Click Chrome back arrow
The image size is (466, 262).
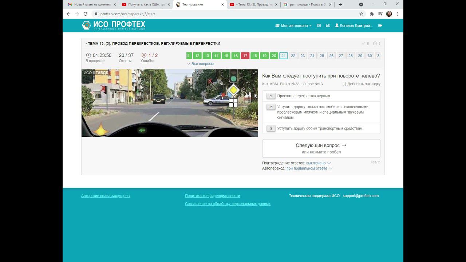point(68,14)
